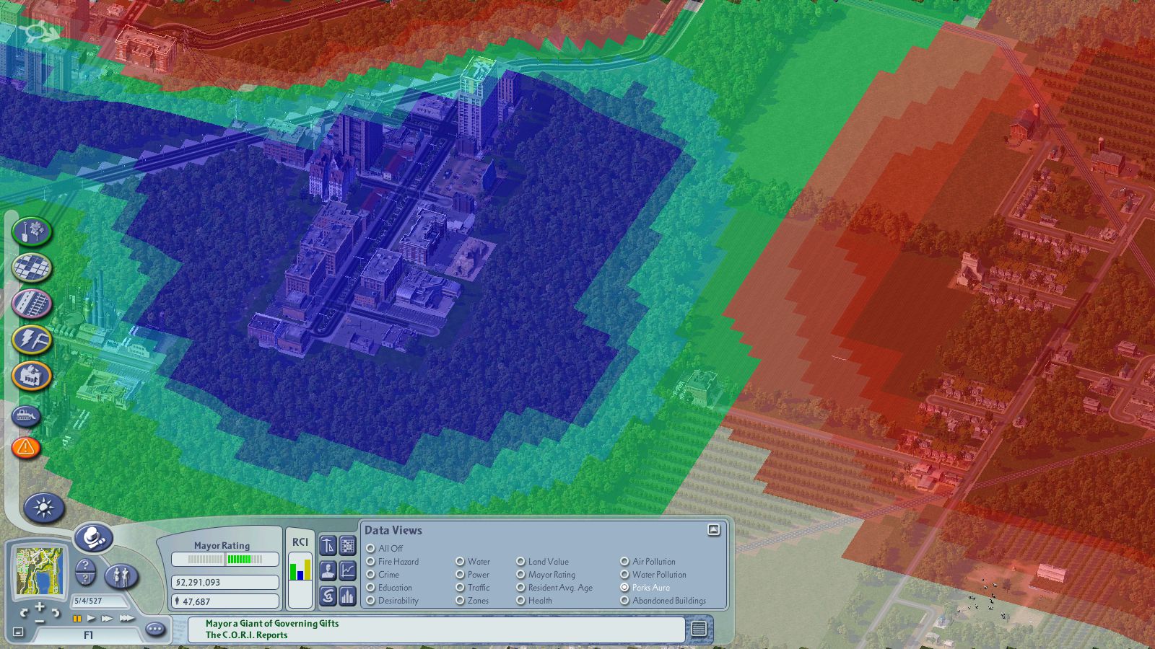Screen dimensions: 1155x649
Task: Click the lower route query button
Action: click(x=85, y=578)
